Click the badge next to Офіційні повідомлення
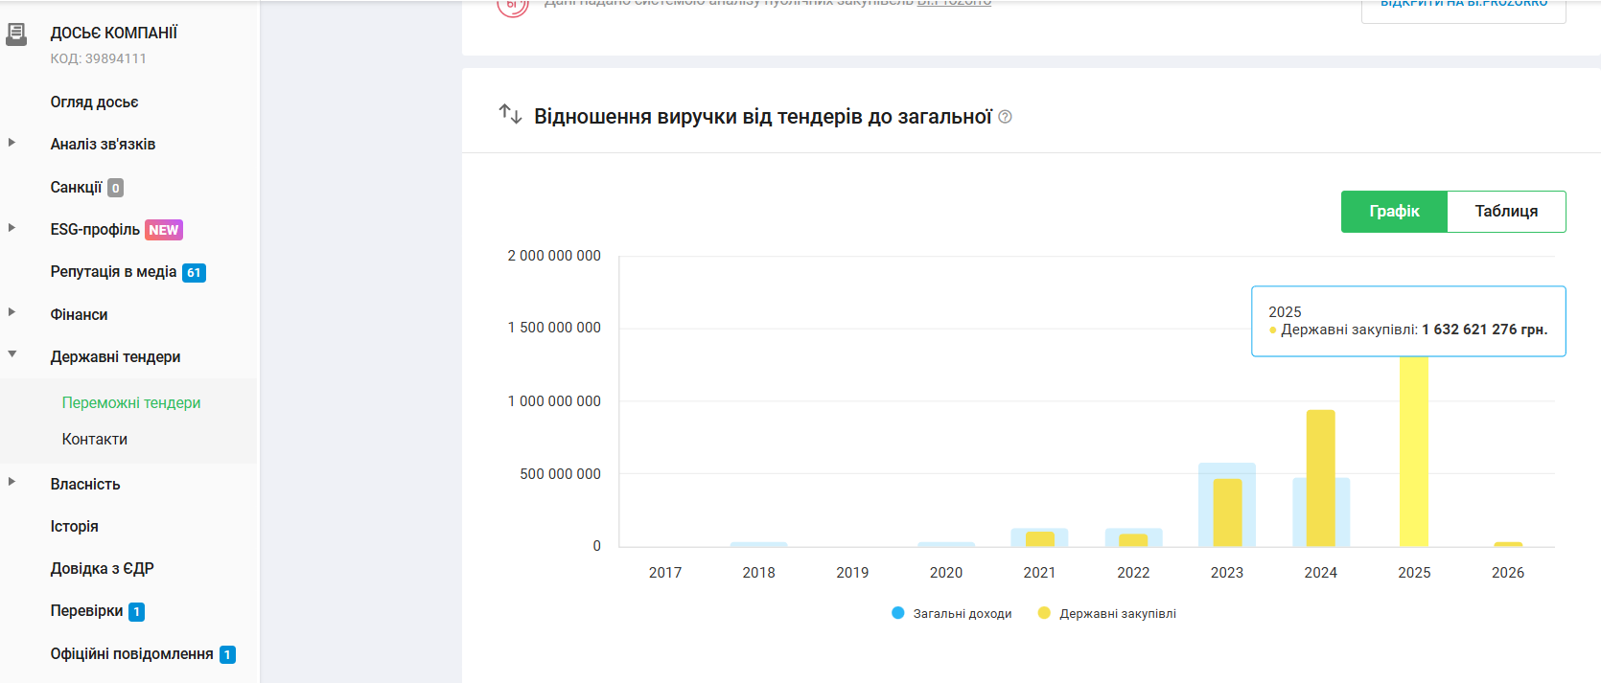Screen dimensions: 1601x683 click(227, 655)
